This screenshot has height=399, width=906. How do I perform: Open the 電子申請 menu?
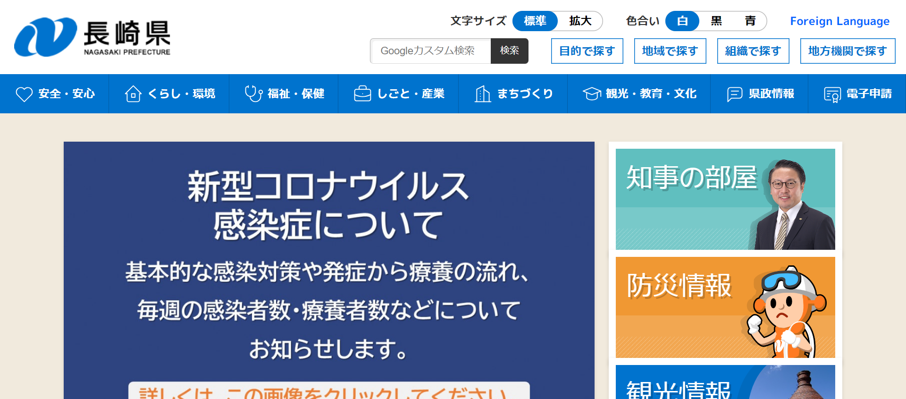pos(857,93)
